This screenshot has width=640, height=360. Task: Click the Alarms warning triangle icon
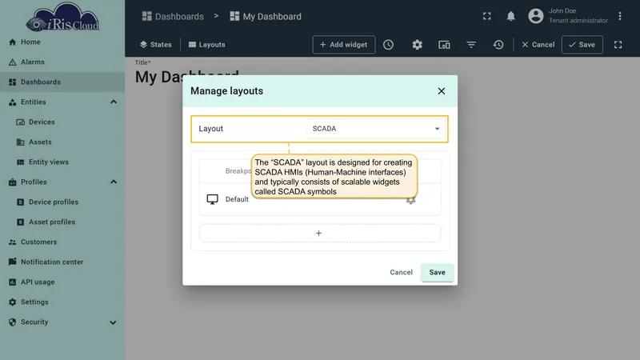12,62
